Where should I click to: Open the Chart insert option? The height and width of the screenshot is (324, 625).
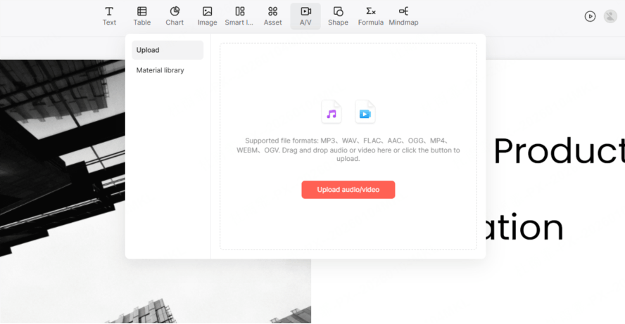(x=175, y=16)
